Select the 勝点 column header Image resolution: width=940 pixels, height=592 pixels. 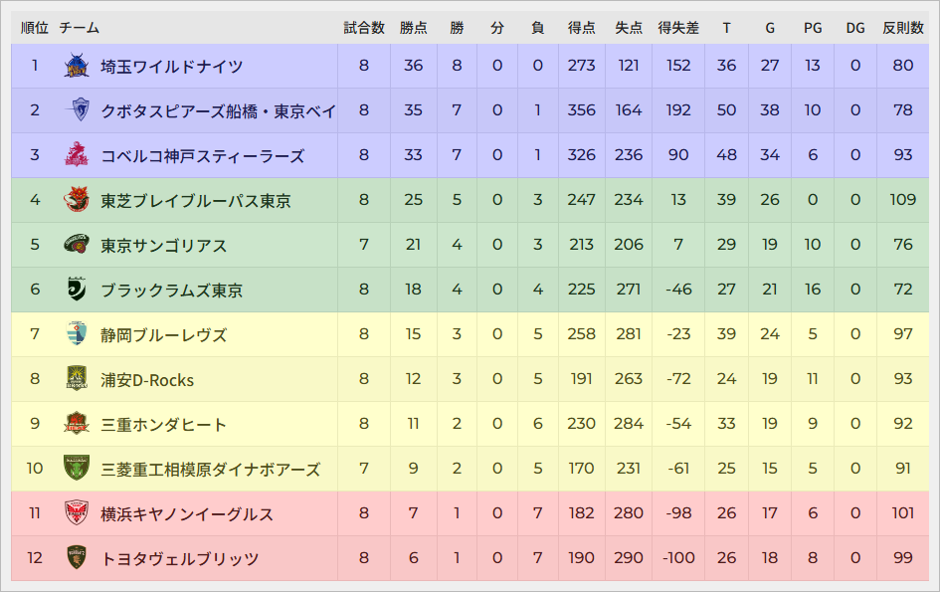point(414,28)
